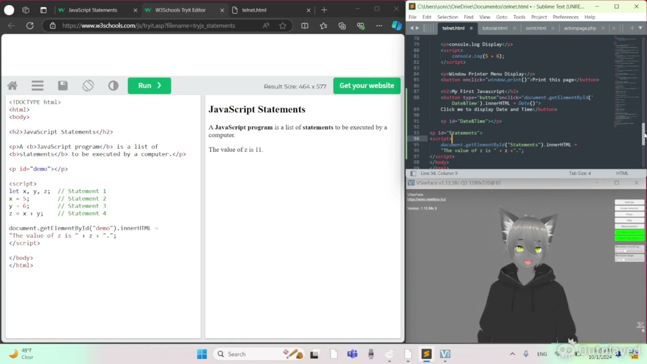Open Edge Collections icon
647x364 pixels.
[342, 25]
